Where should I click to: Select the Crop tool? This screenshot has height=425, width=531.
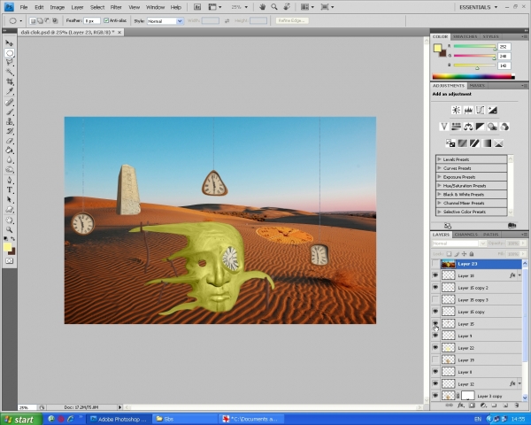(x=9, y=81)
